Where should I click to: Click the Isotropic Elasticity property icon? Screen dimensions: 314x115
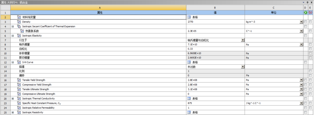(x=19, y=36)
